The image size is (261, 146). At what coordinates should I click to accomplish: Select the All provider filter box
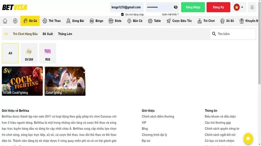pyautogui.click(x=10, y=53)
